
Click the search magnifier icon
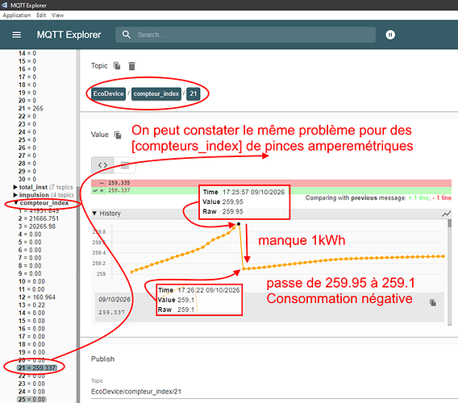(x=126, y=35)
